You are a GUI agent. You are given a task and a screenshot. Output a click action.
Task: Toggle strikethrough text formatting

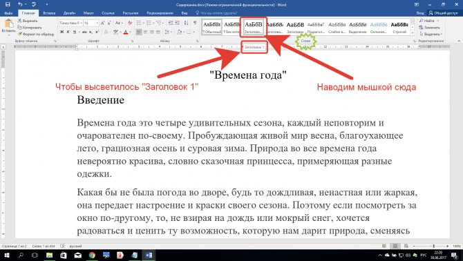click(84, 32)
